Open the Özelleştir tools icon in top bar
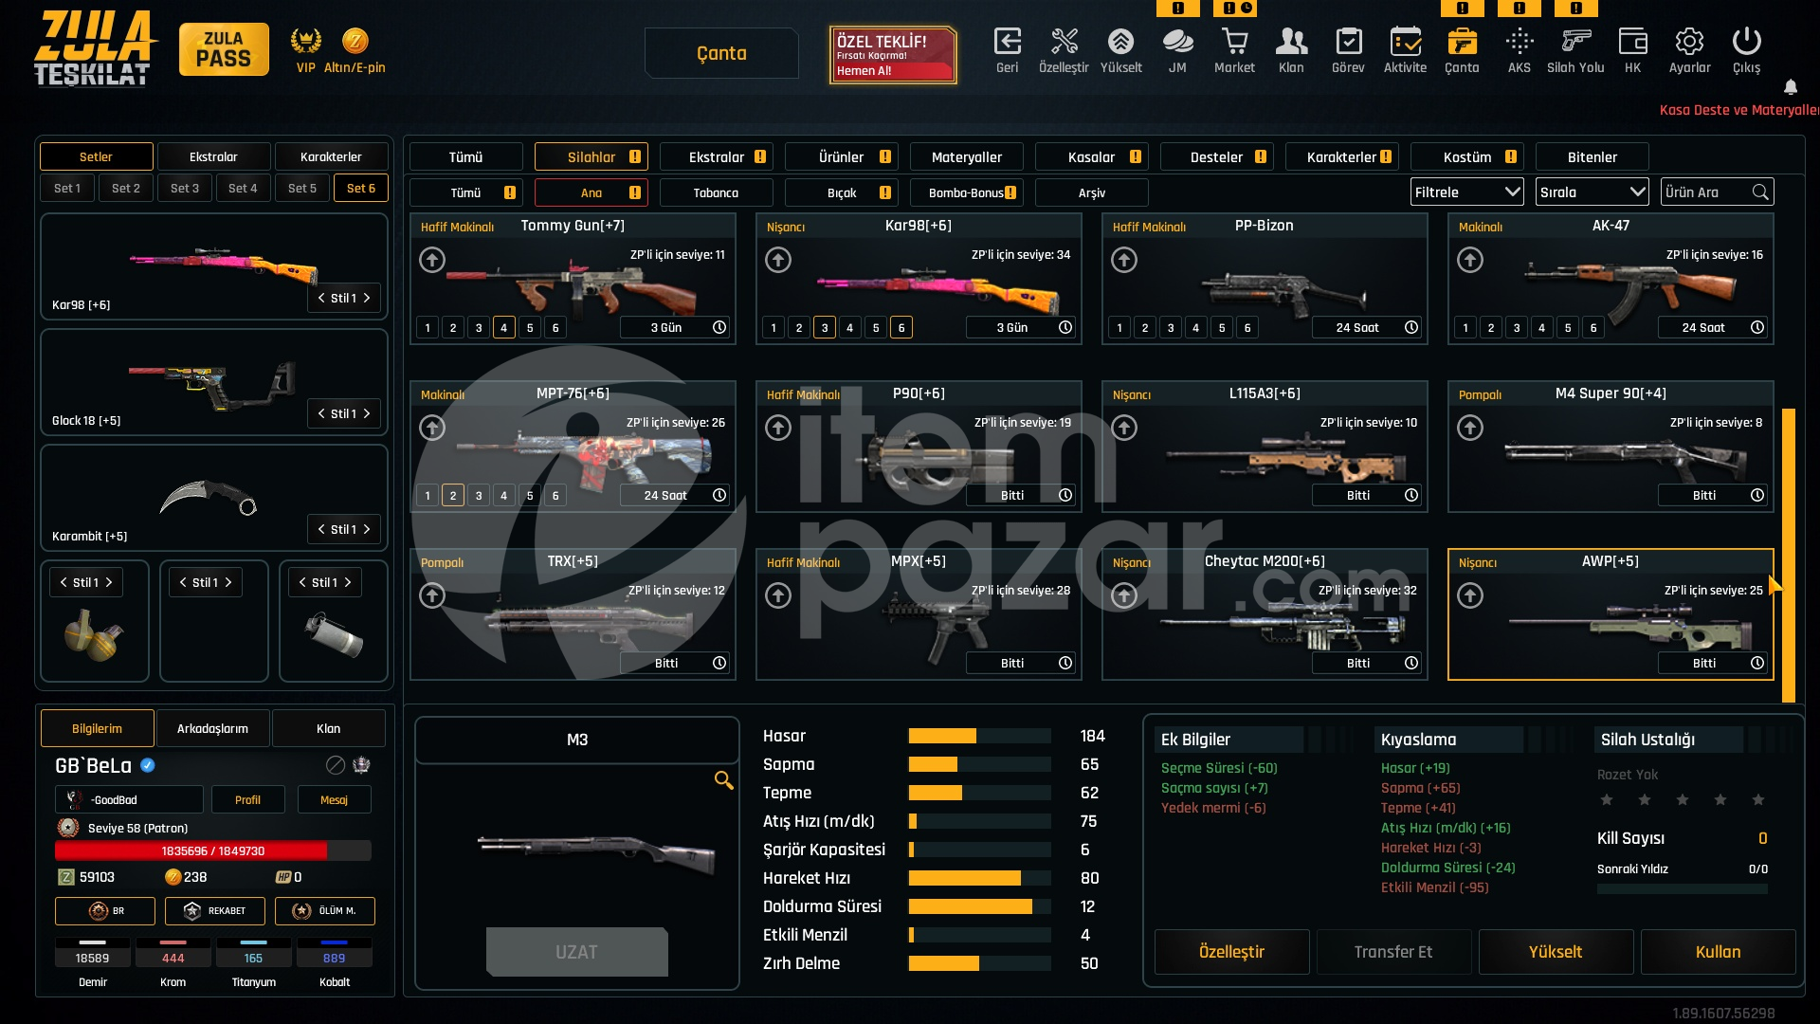 pos(1064,42)
